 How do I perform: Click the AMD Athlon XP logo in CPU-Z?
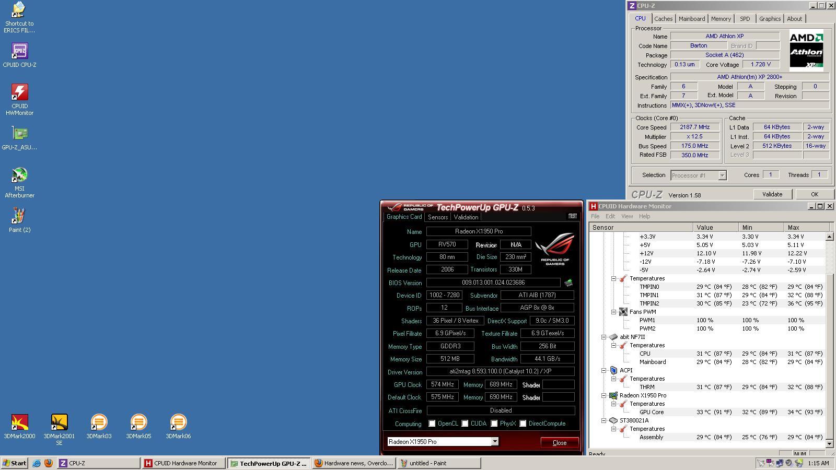(806, 50)
